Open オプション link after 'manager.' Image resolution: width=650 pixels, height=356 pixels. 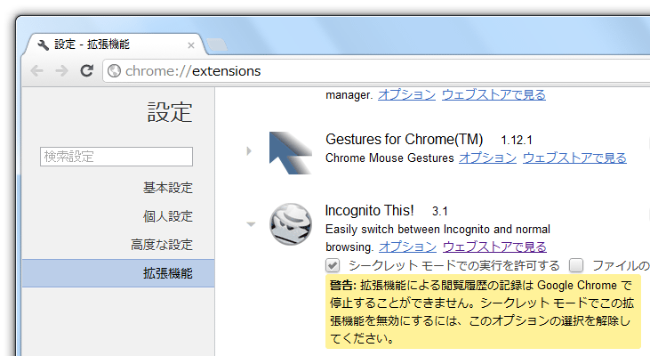(x=406, y=94)
